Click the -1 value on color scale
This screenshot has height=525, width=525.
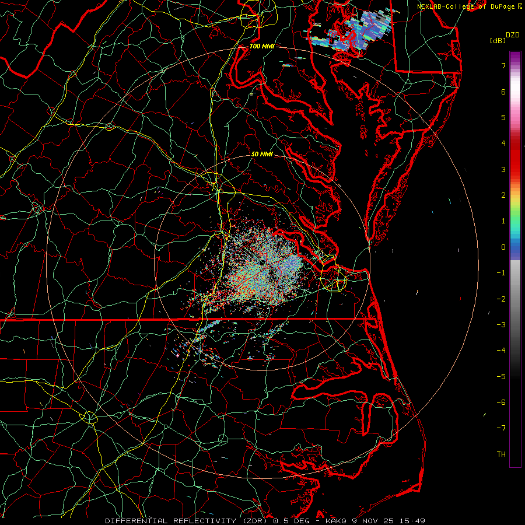click(x=501, y=272)
